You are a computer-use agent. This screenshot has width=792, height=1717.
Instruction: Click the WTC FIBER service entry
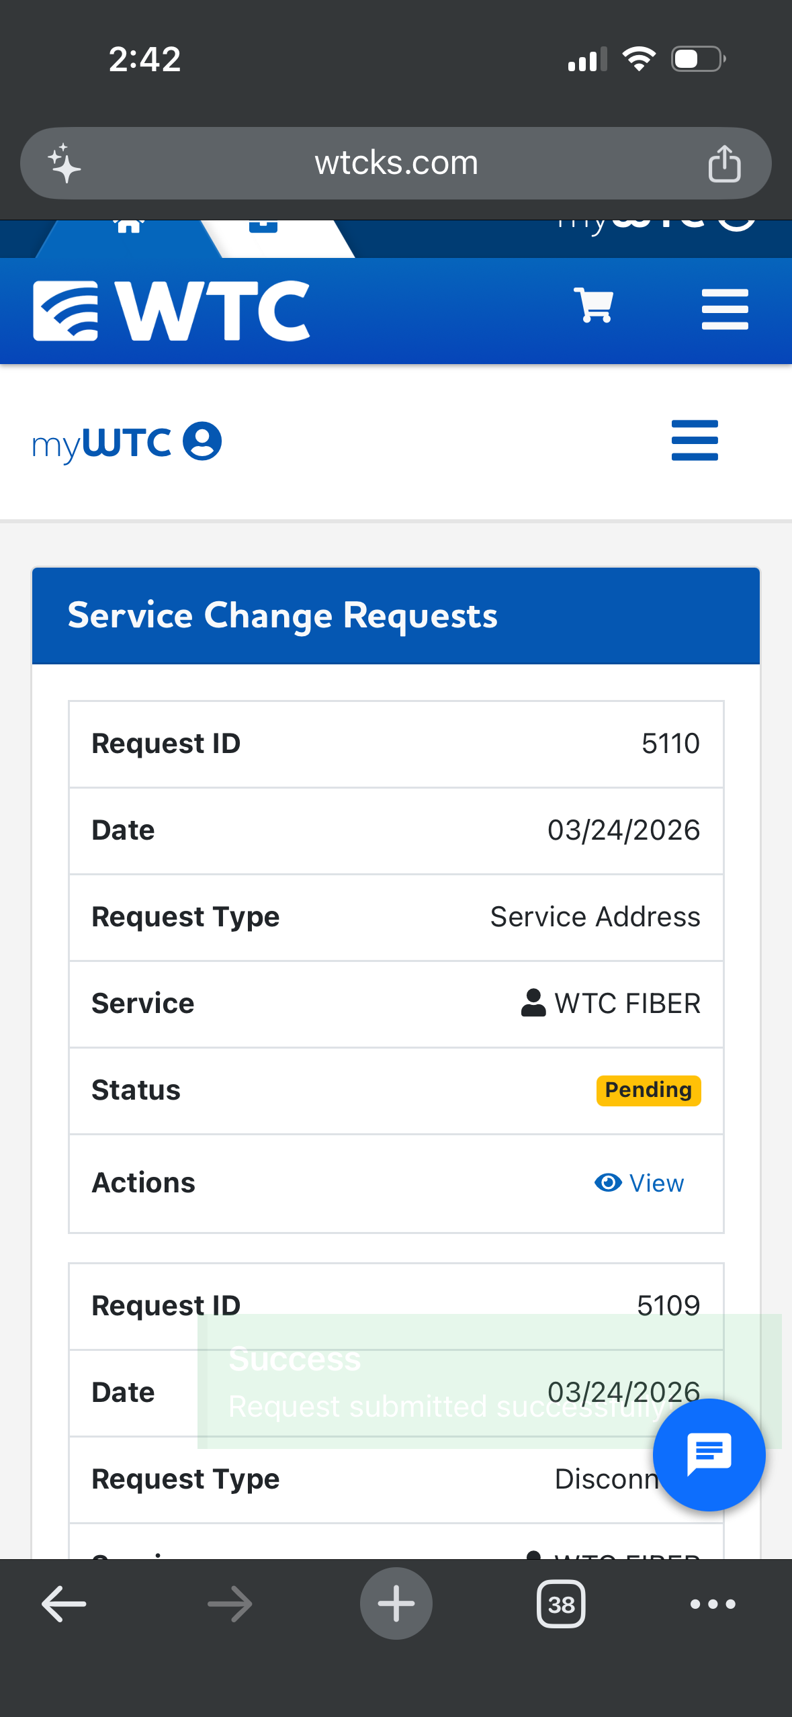point(611,1004)
